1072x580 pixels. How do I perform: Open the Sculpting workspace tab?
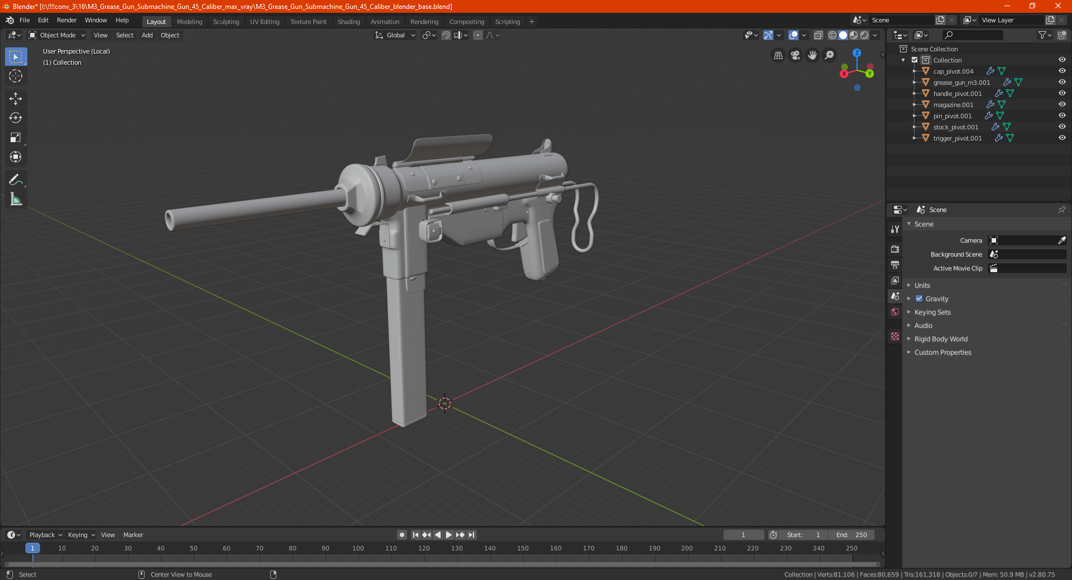[x=226, y=22]
